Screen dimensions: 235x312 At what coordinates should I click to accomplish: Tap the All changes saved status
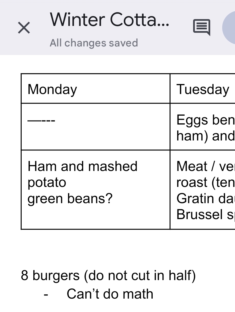click(94, 43)
